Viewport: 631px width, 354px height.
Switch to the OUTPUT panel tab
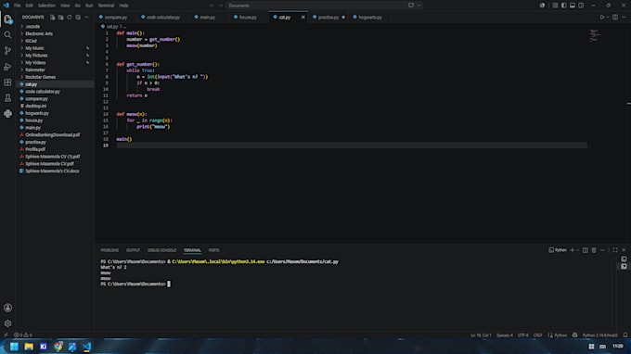133,250
